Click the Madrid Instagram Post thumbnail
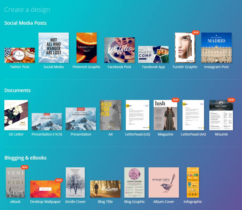This screenshot has width=242, height=210. click(216, 48)
